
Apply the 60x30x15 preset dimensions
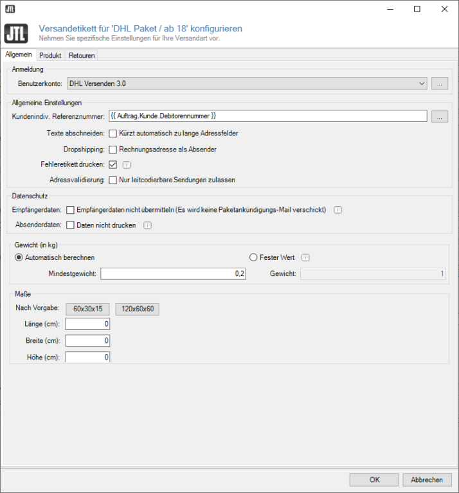[x=89, y=309]
